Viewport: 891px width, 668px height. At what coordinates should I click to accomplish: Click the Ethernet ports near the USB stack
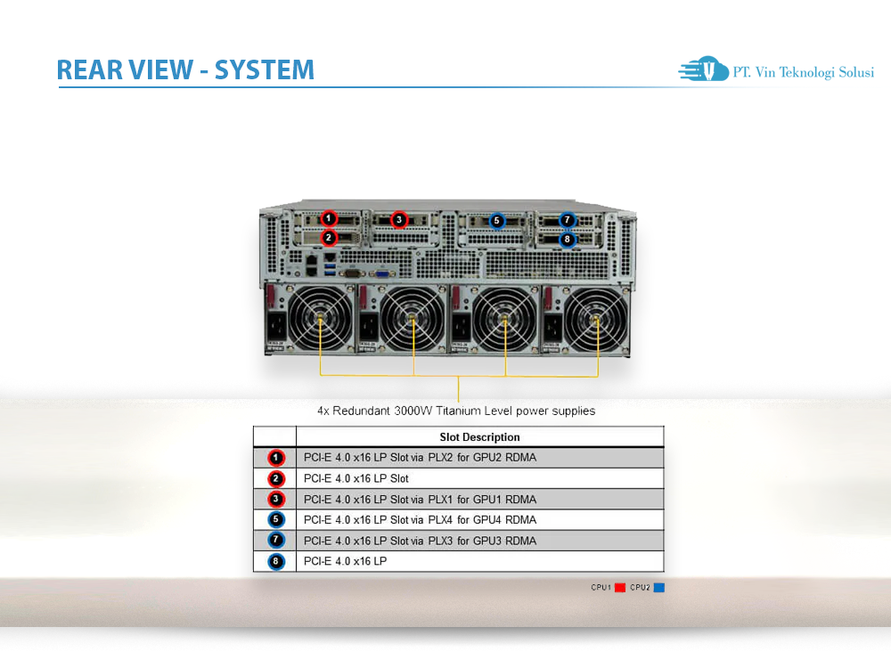click(310, 267)
